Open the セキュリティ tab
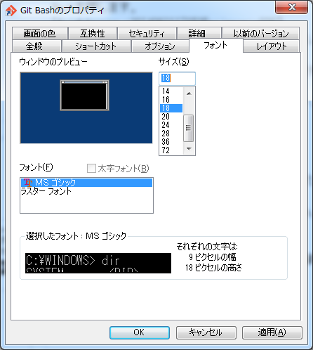 click(147, 34)
